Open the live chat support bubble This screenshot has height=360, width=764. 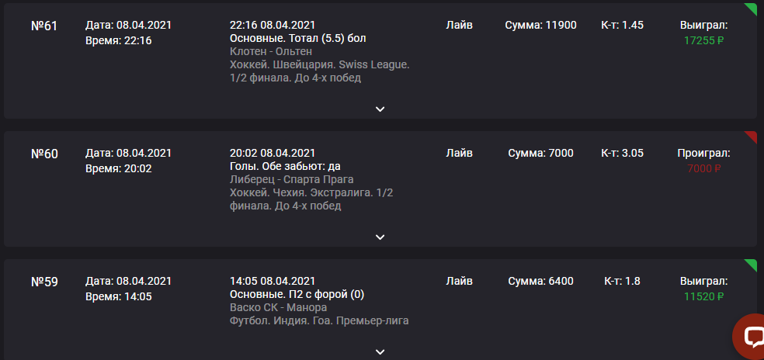click(x=752, y=335)
